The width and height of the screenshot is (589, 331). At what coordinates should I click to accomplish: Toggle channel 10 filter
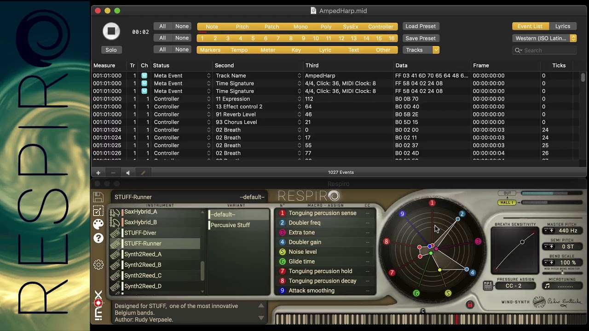(x=316, y=38)
